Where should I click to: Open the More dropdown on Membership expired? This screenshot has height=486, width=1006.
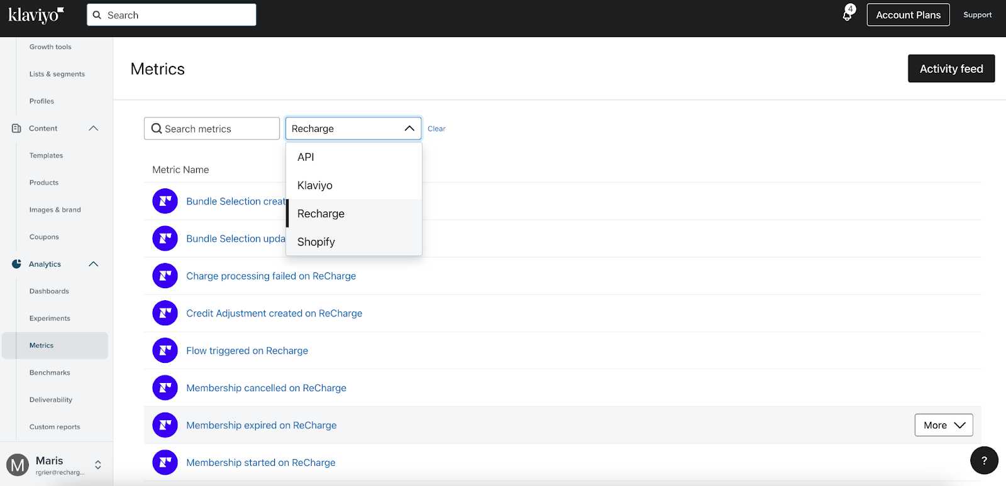tap(944, 425)
